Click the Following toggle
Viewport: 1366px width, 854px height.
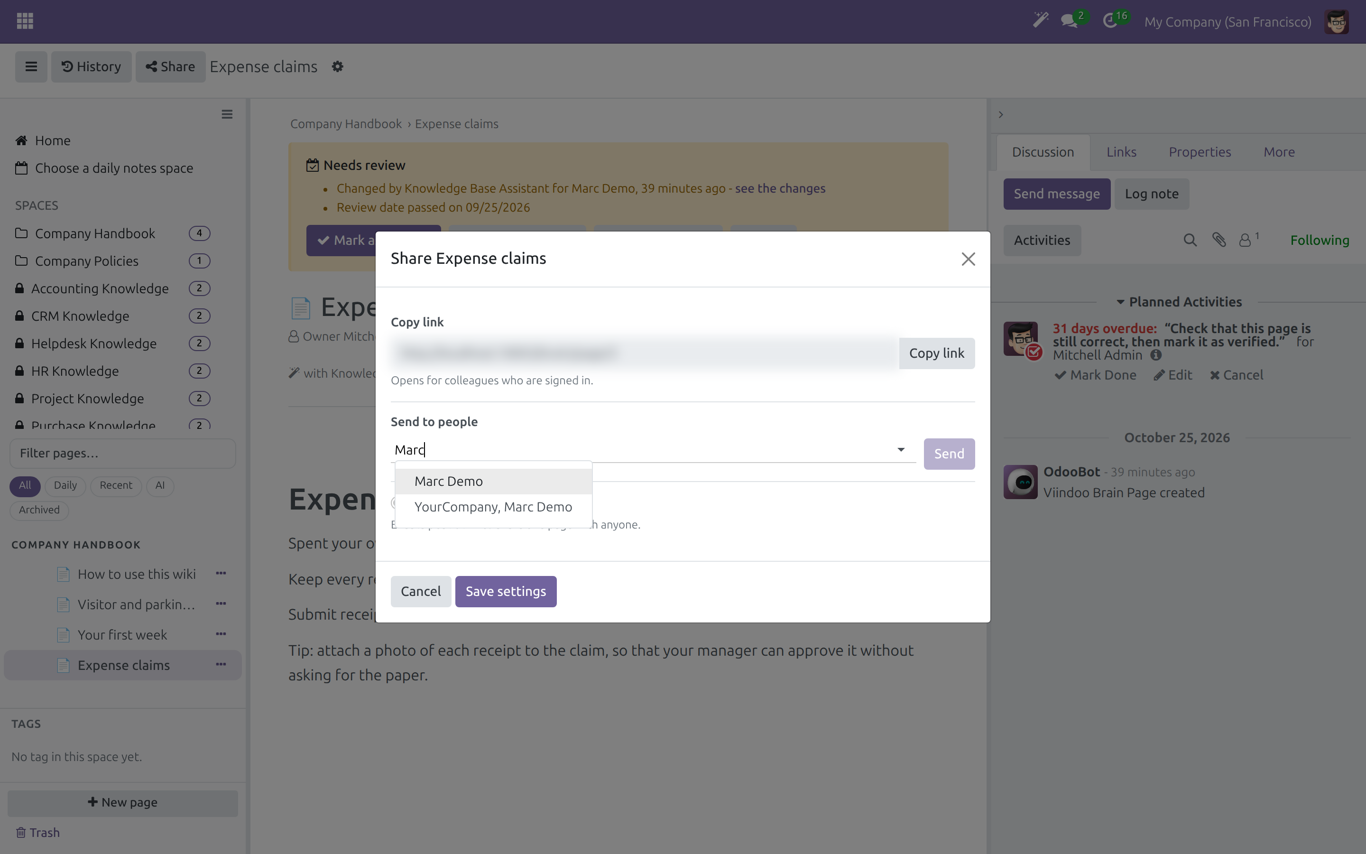click(1319, 241)
